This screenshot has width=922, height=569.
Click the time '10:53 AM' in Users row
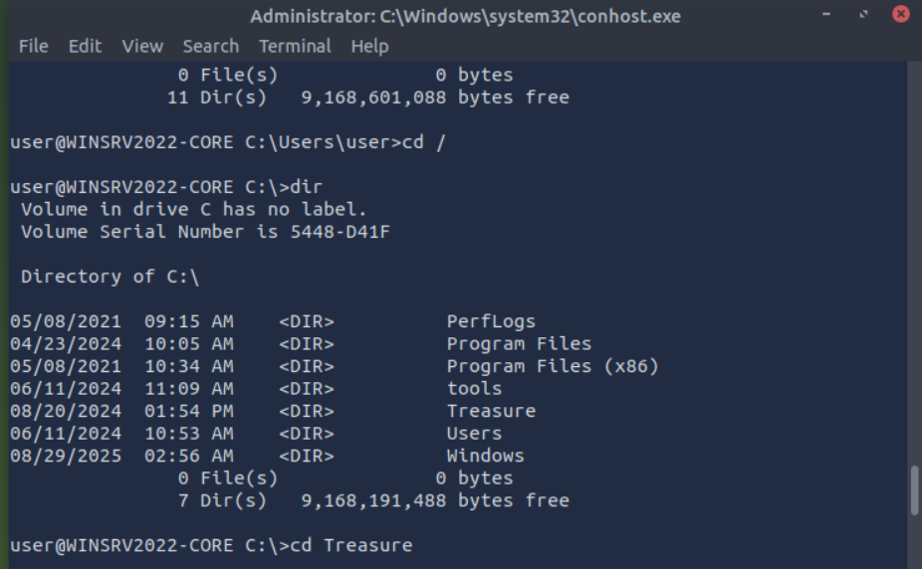(x=189, y=434)
